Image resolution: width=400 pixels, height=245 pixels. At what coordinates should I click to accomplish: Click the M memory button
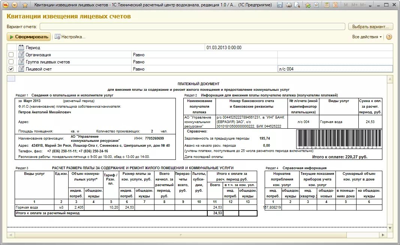[346, 5]
